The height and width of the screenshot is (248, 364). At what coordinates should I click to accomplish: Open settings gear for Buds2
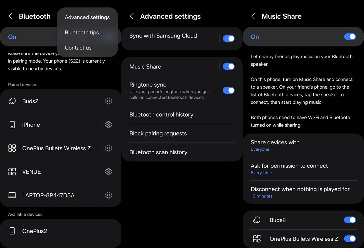point(108,101)
